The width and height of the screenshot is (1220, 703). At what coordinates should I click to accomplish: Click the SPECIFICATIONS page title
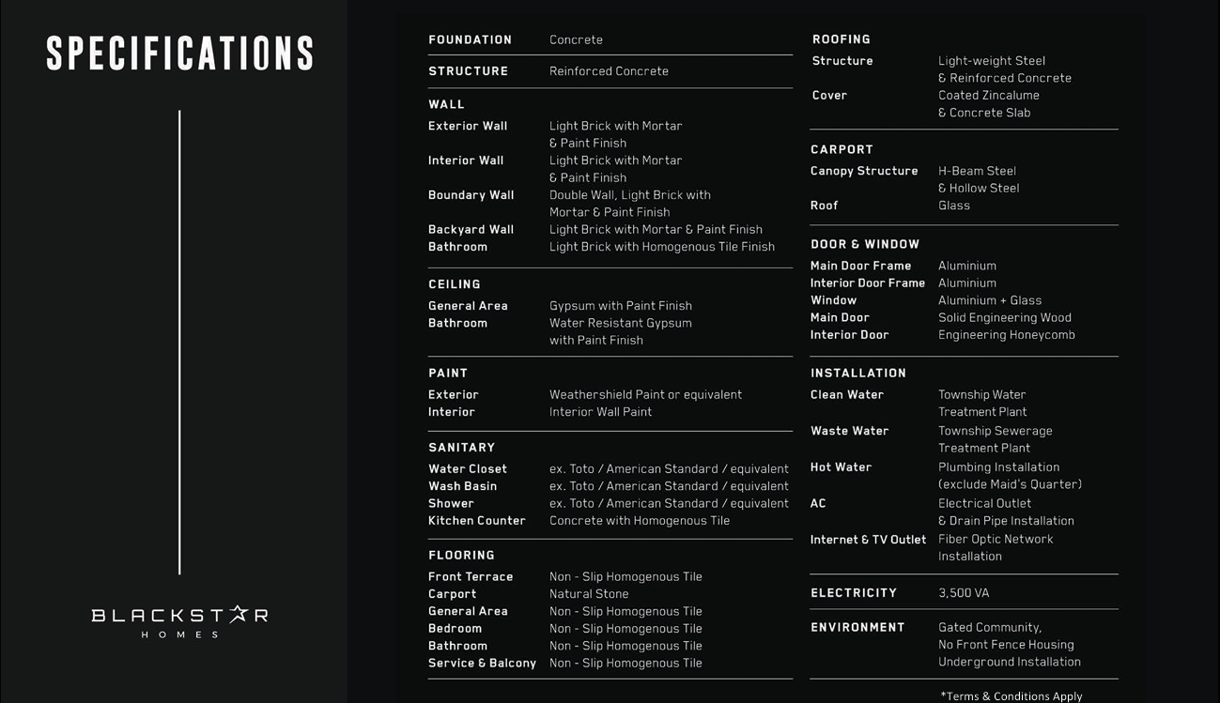[179, 54]
